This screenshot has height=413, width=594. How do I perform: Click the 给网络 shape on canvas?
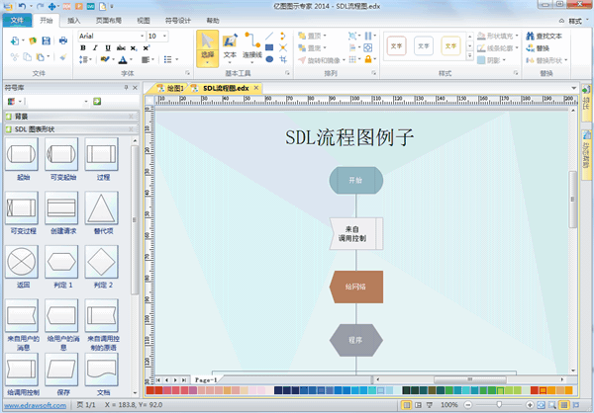[355, 288]
